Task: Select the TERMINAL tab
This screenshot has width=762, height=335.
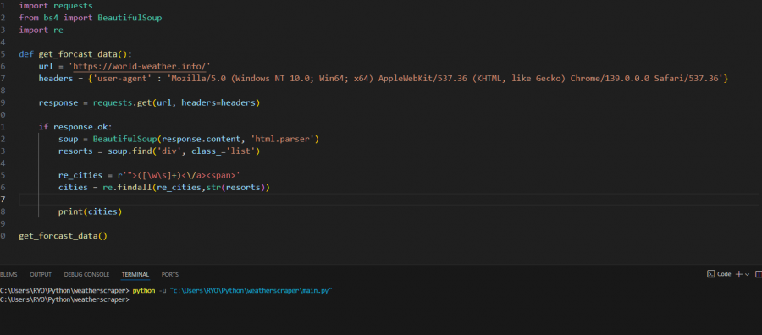Action: [135, 274]
